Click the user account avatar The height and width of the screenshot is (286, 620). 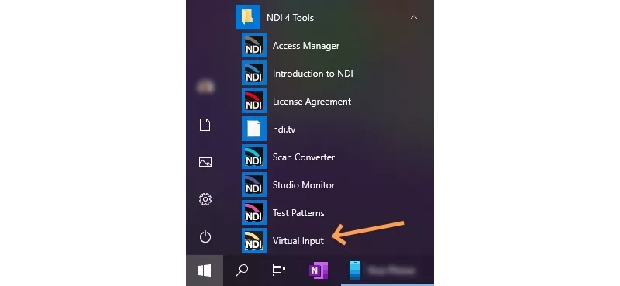pyautogui.click(x=205, y=87)
